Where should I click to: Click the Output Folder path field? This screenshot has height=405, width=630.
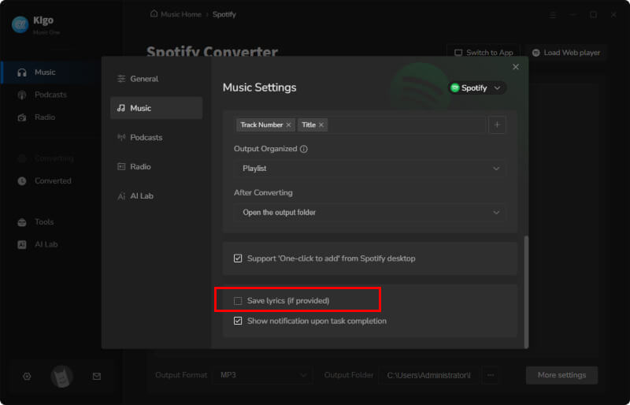click(x=428, y=375)
